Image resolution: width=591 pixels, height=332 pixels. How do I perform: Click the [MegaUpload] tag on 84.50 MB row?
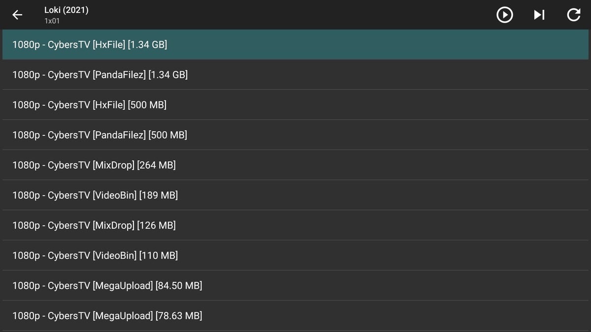(123, 286)
